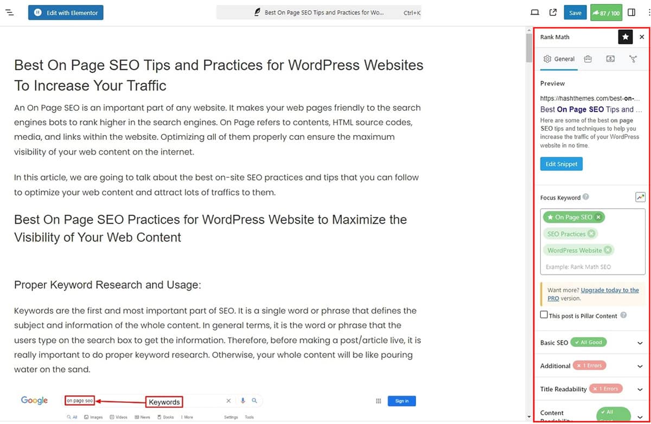Preview the post in new tab icon
The width and height of the screenshot is (651, 424).
[553, 12]
